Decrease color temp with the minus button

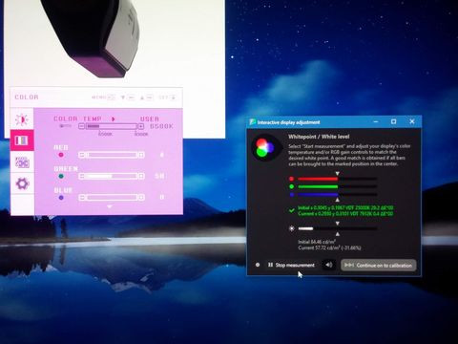[82, 126]
